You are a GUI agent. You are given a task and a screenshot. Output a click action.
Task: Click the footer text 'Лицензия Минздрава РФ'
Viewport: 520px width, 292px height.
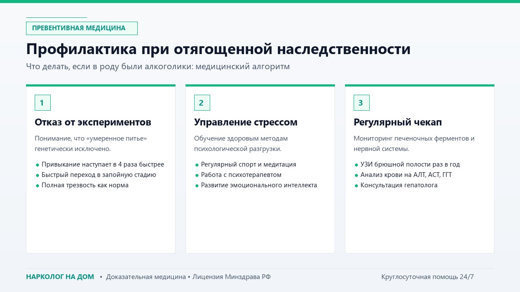click(231, 277)
